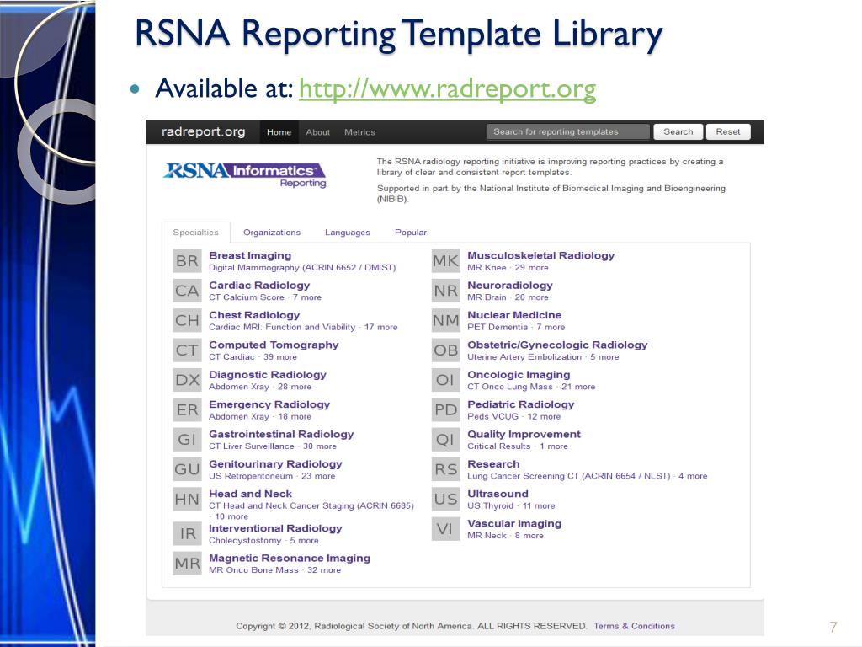Click the VI Vascular Imaging icon tile
Screen dimensions: 862x647
(446, 529)
